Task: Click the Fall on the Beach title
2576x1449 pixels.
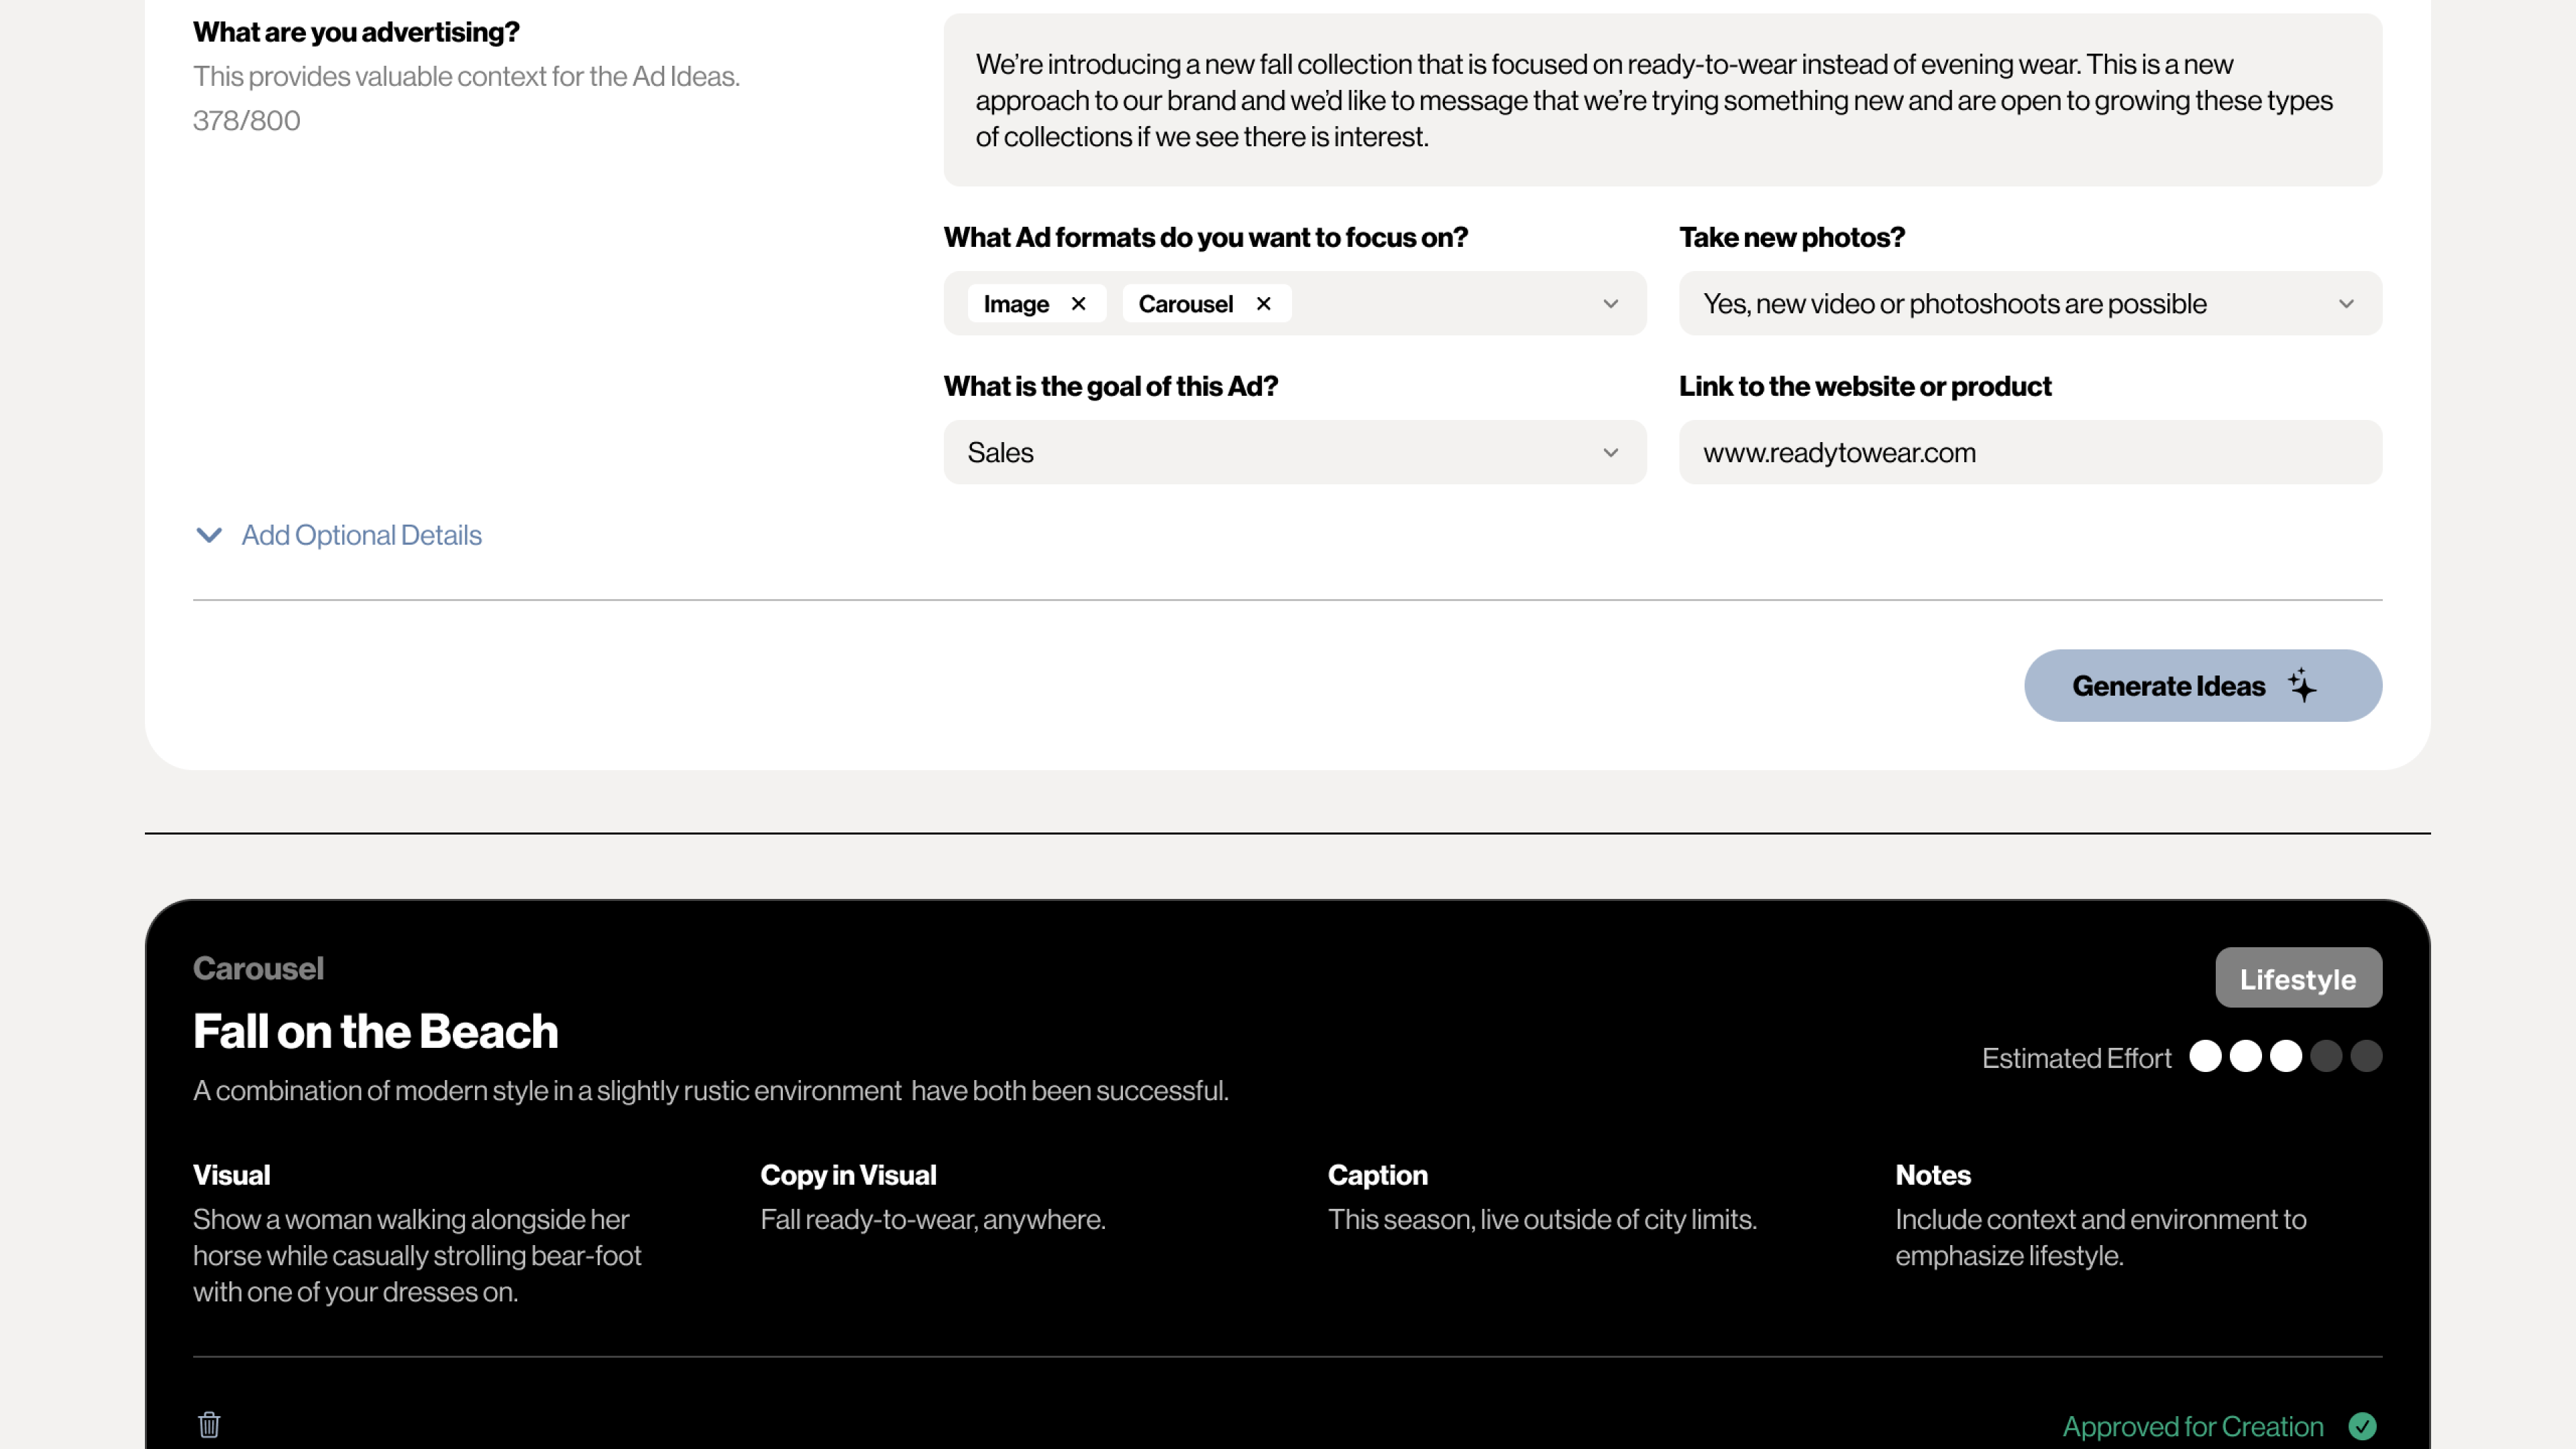Action: (375, 1032)
